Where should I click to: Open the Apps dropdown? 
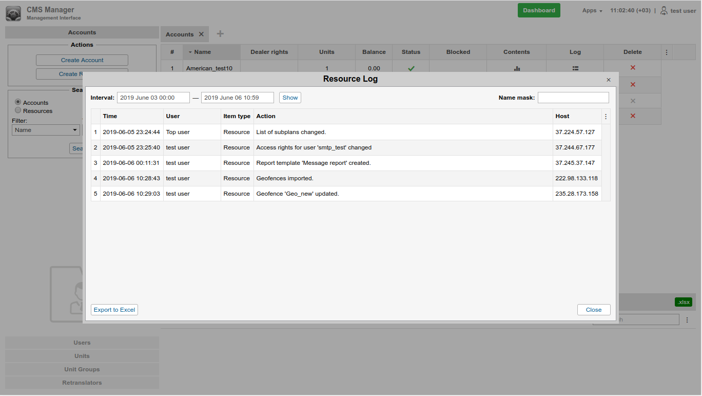[x=592, y=10]
